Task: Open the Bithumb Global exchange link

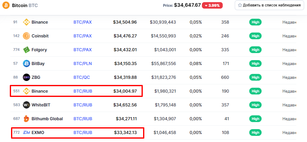Action: tap(47, 119)
